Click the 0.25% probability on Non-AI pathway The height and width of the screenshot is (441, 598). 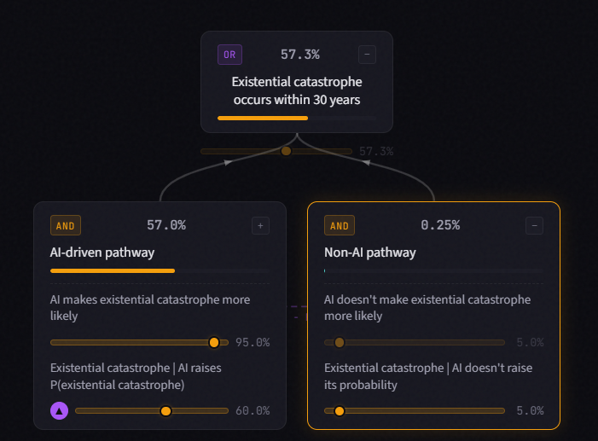click(x=440, y=225)
